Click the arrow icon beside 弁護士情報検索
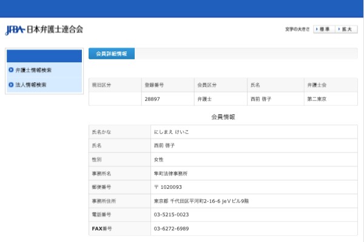 (11, 70)
